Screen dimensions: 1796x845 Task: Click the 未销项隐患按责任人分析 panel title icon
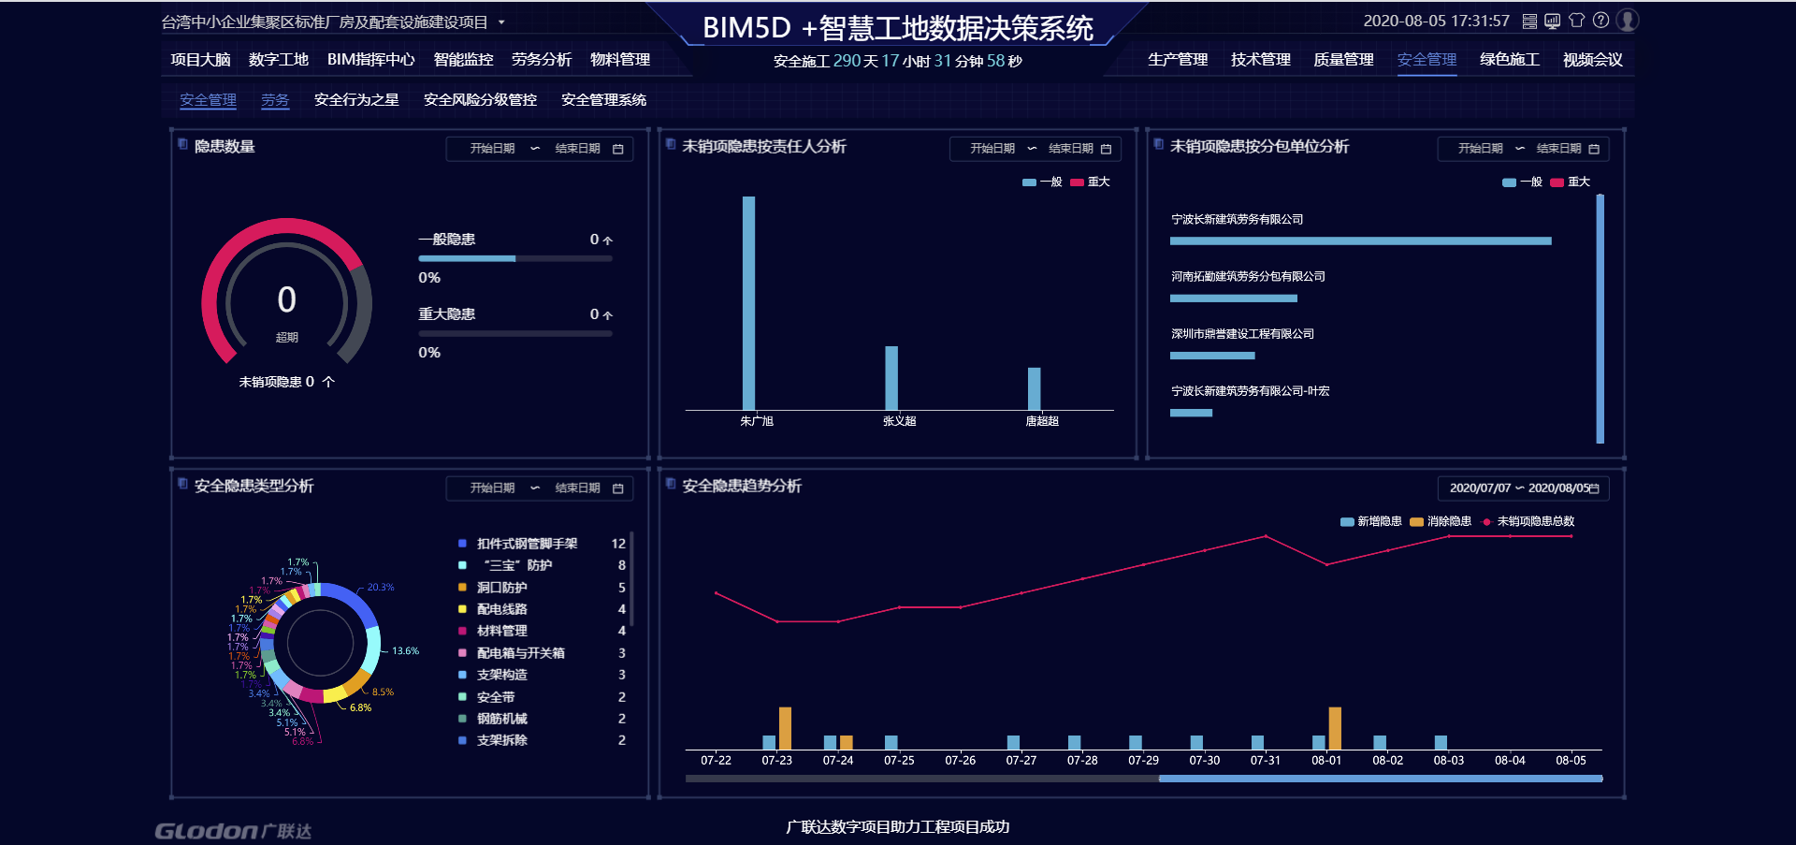click(671, 144)
